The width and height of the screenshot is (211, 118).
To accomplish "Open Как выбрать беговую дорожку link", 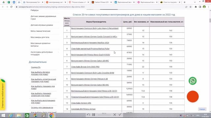I will click(x=40, y=73).
